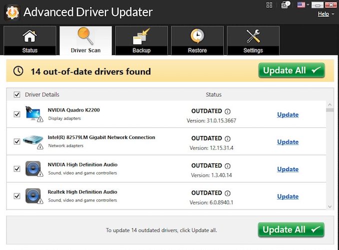Click the NVIDIA Quadro display adapter monitor icon
This screenshot has height=250, width=339.
pyautogui.click(x=33, y=113)
